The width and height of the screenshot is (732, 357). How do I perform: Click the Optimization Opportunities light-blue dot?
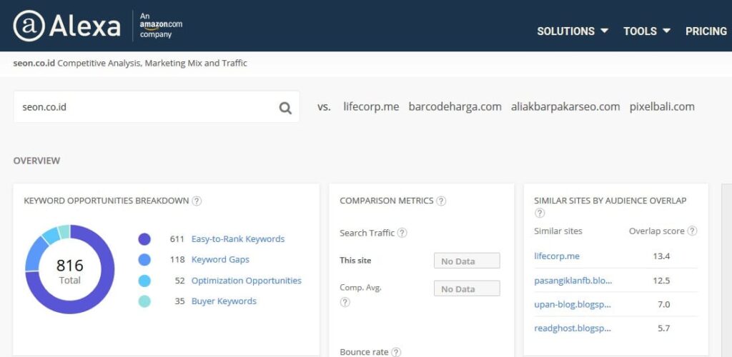144,281
